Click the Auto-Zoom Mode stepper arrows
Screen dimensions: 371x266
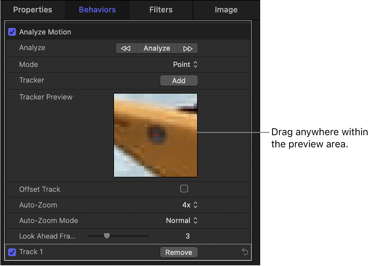[195, 221]
